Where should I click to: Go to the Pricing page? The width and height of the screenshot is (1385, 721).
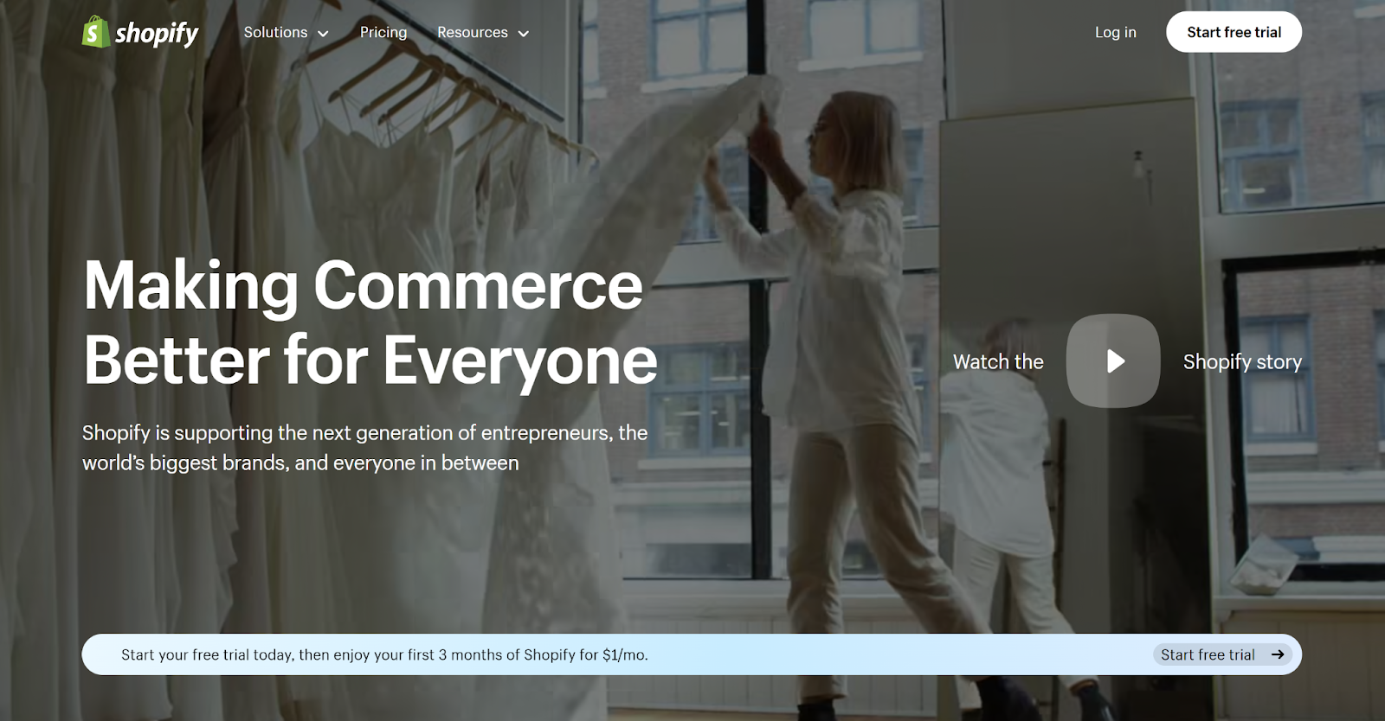[x=383, y=32]
